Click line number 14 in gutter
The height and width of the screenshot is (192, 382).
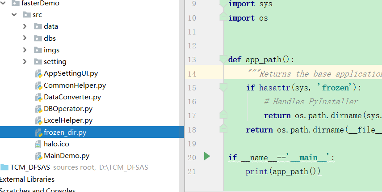pos(192,74)
